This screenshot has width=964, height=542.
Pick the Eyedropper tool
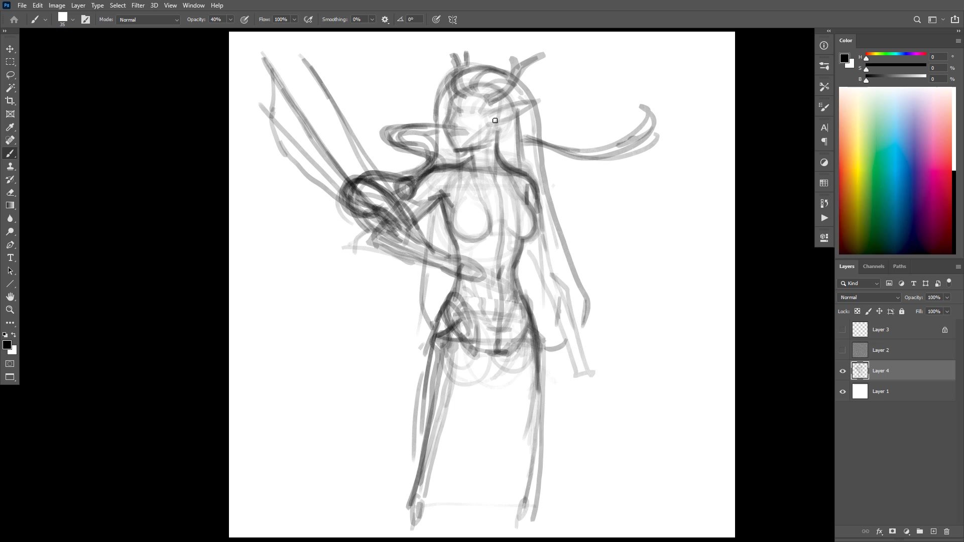coord(10,127)
